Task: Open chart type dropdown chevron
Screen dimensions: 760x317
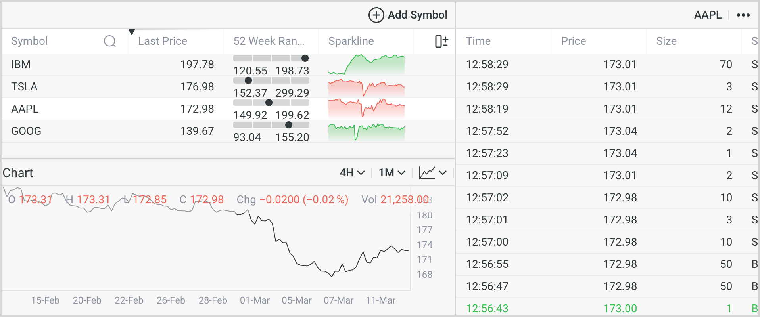Action: (x=443, y=173)
